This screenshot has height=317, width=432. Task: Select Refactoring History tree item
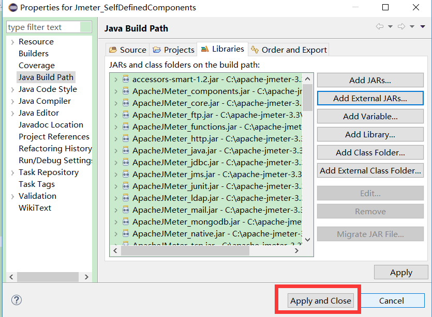(55, 149)
